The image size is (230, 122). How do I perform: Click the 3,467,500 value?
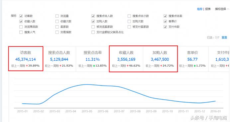[x=160, y=59]
